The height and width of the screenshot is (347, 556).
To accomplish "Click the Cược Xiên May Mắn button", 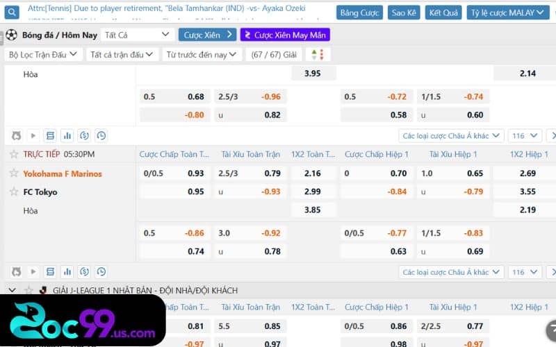I will coord(285,35).
